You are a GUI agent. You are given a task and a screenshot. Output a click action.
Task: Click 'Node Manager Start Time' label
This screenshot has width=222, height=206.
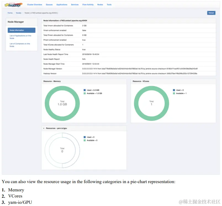54,64
